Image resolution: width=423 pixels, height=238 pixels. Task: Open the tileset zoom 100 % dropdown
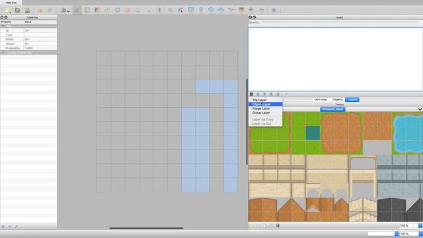(420, 225)
